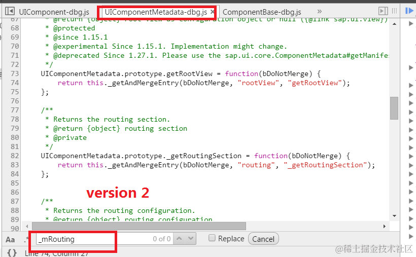
Task: Click "Returns the routing configuration." comment
Action: [x=124, y=210]
